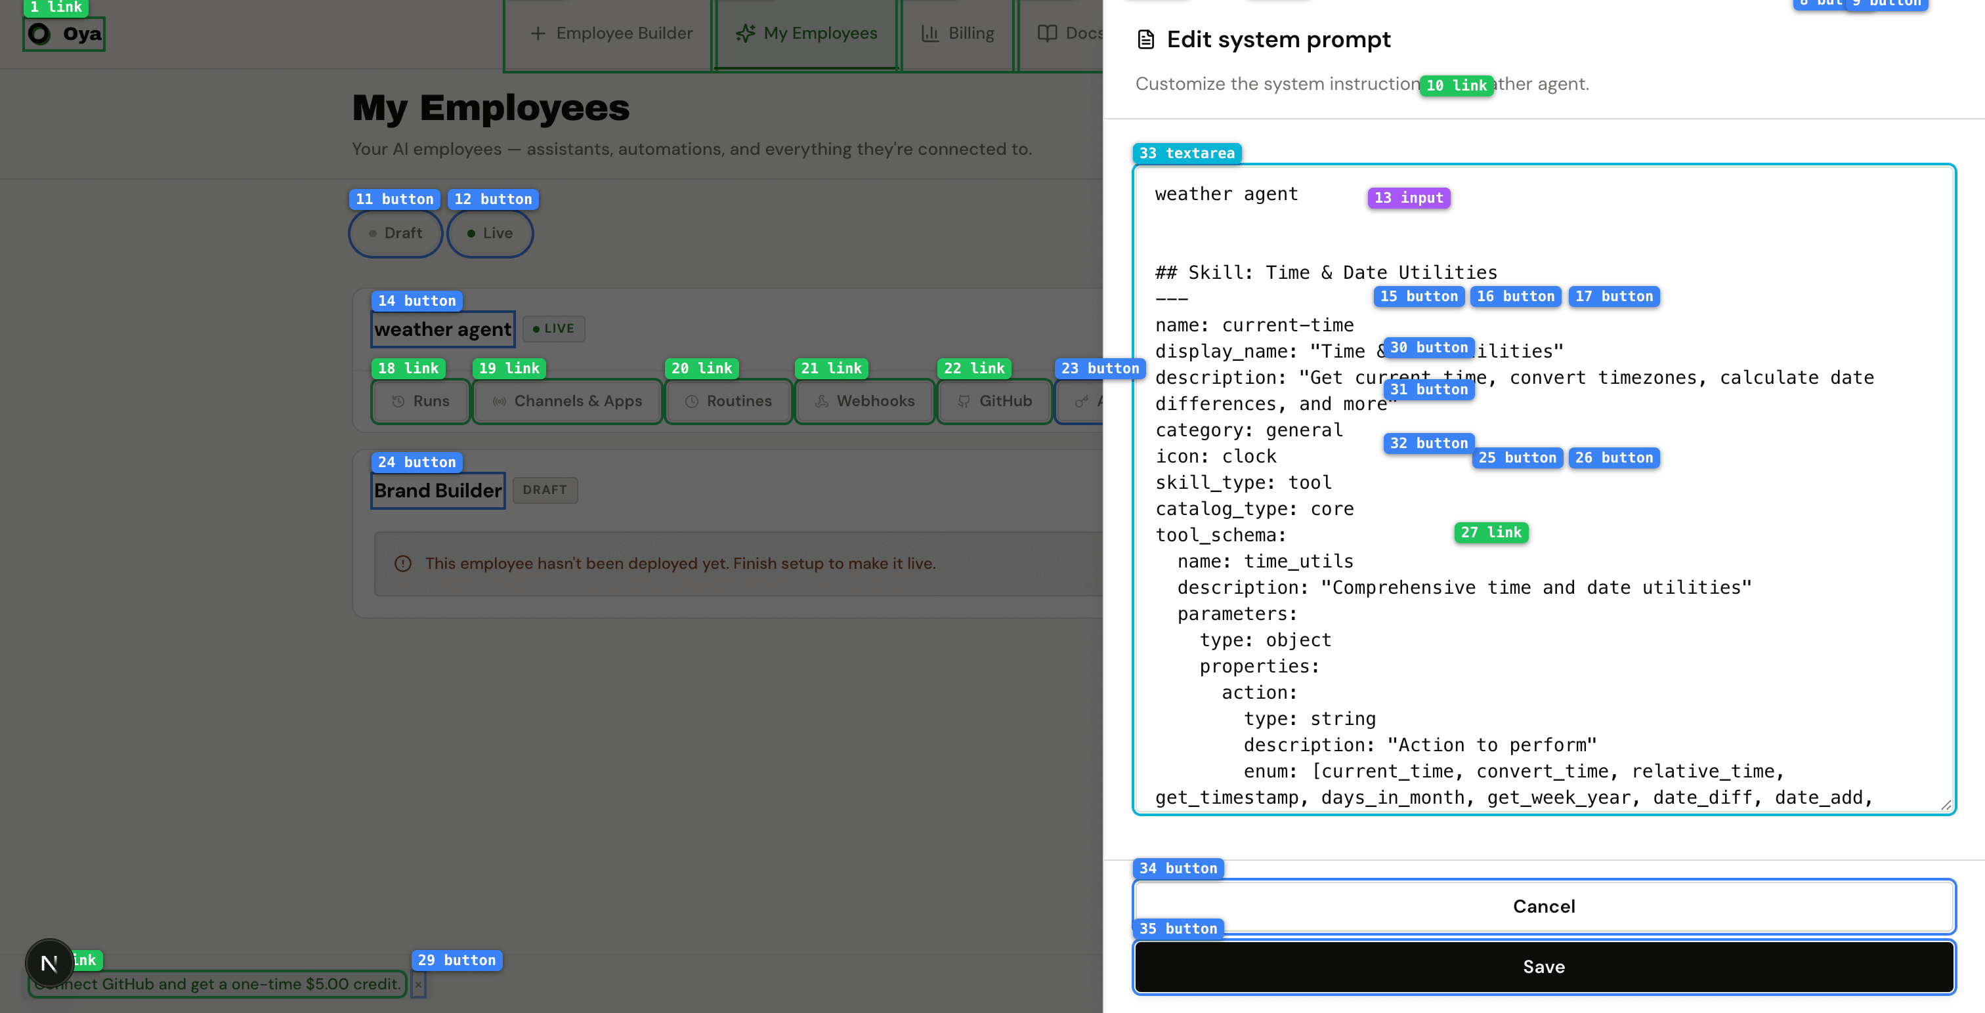The height and width of the screenshot is (1013, 1985).
Task: Click the Oya logo
Action: 65,33
